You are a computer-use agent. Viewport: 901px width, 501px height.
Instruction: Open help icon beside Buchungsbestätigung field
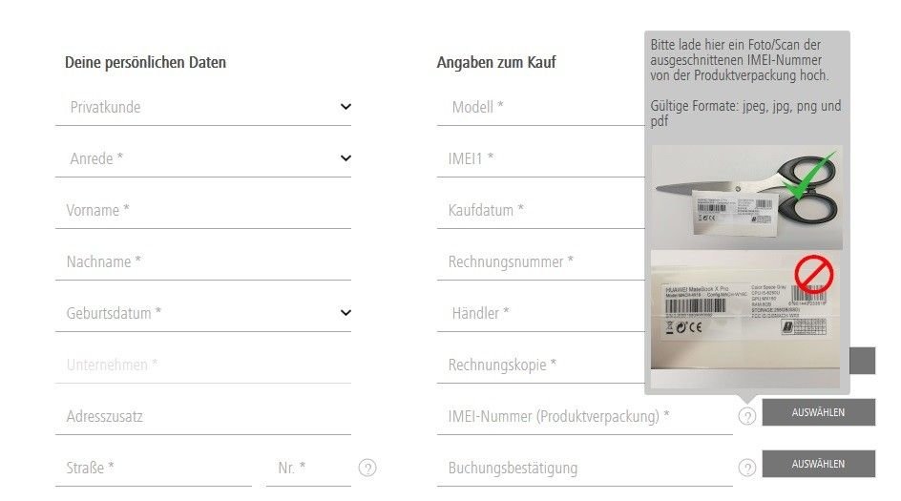pos(747,468)
